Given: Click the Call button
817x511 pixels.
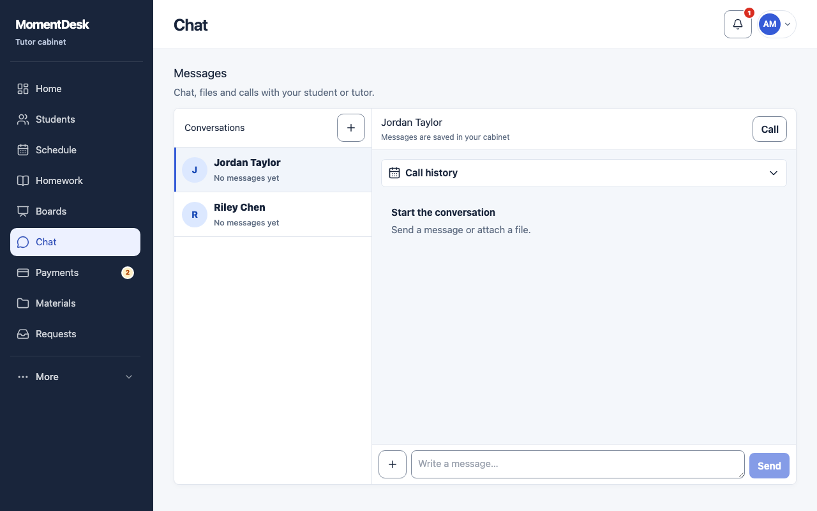Looking at the screenshot, I should 770,129.
